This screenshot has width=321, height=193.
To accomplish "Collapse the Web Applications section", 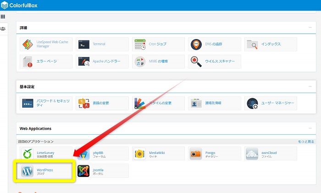I will 310,129.
